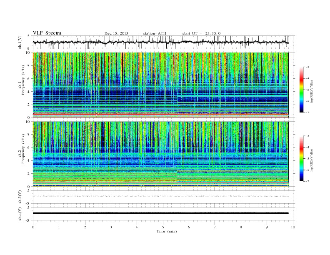Select the date "Dec. 15, 2013"
This screenshot has width=330, height=255.
pos(116,33)
